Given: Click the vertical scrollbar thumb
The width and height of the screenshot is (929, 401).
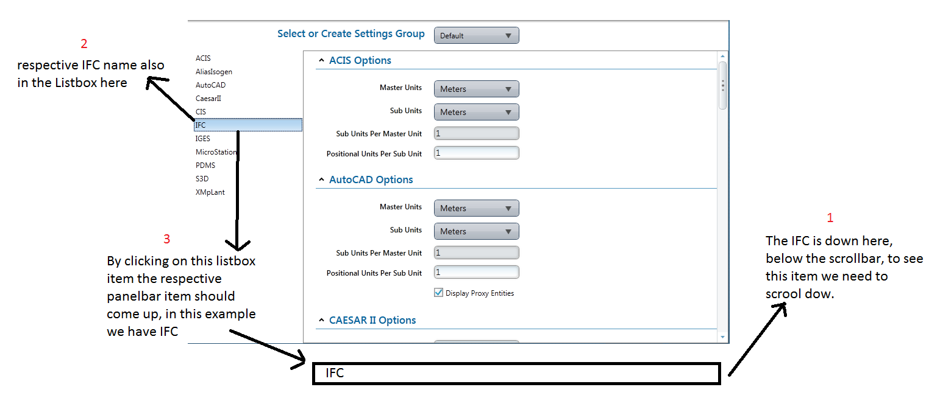Looking at the screenshot, I should pyautogui.click(x=723, y=85).
